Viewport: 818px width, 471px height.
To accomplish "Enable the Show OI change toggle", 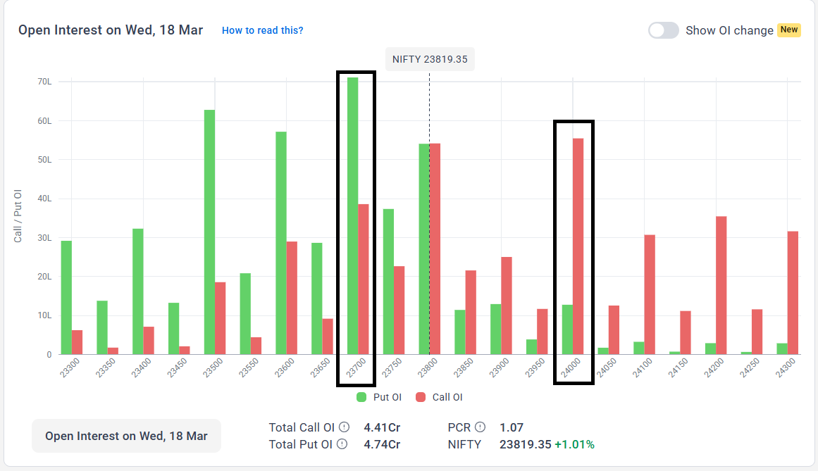I will click(x=663, y=30).
